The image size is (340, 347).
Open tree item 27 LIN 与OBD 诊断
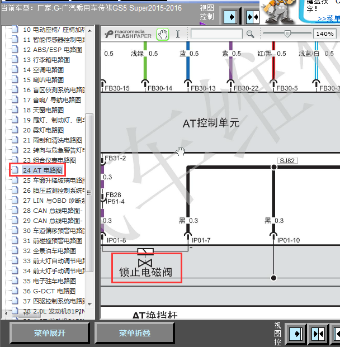pyautogui.click(x=54, y=201)
